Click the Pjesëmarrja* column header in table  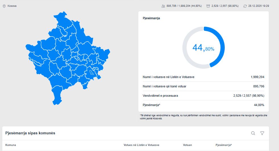coord(224,145)
